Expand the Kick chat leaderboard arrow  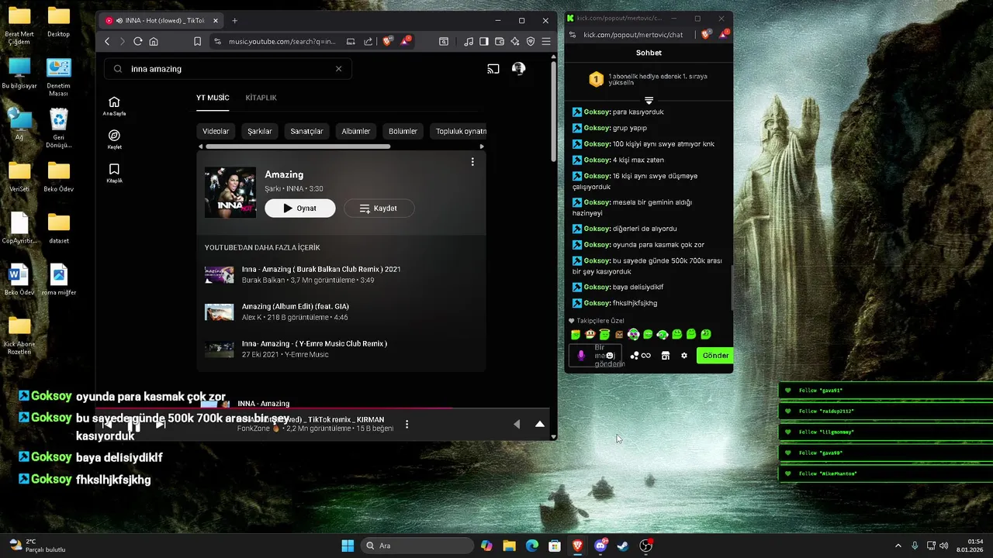[x=649, y=101]
